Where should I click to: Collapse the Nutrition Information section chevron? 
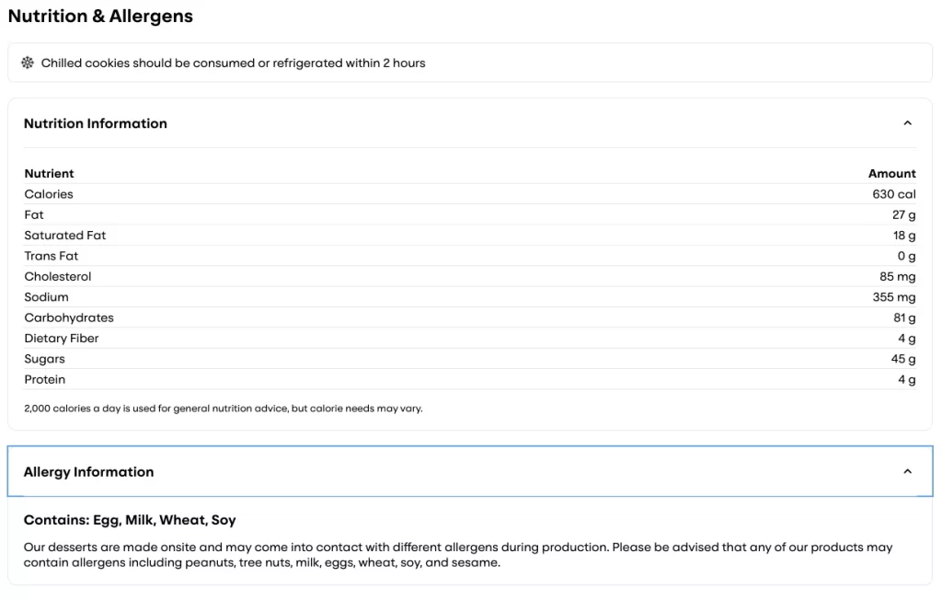[x=907, y=123]
